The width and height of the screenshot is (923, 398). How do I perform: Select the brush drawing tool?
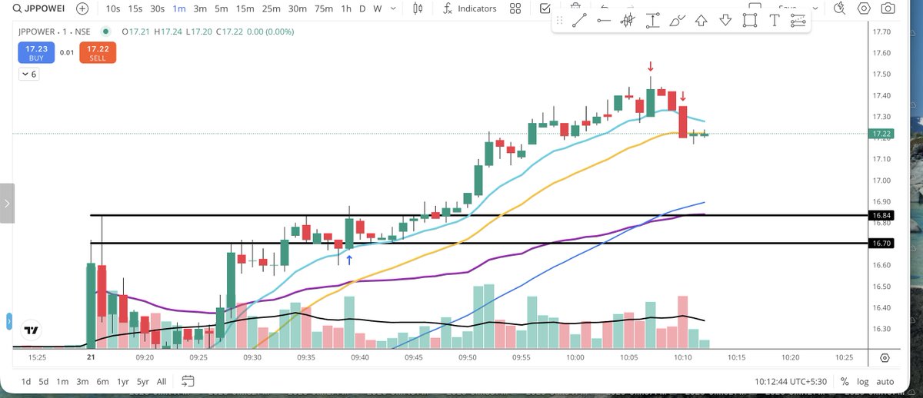point(677,21)
